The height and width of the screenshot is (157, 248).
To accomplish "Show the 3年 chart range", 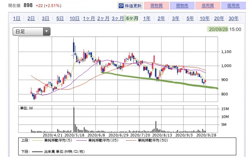I will pyautogui.click(x=176, y=18).
